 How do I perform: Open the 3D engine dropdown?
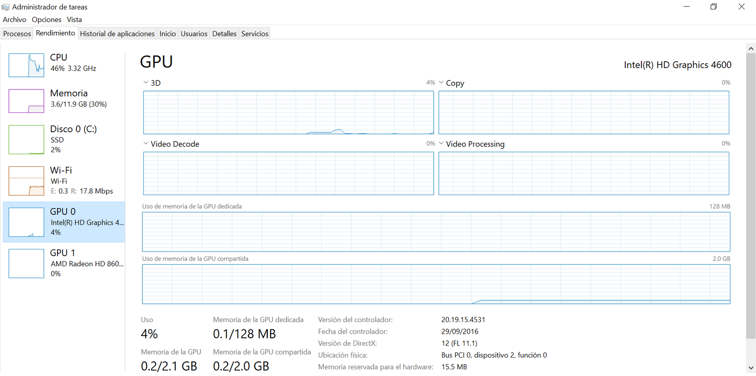(x=146, y=83)
